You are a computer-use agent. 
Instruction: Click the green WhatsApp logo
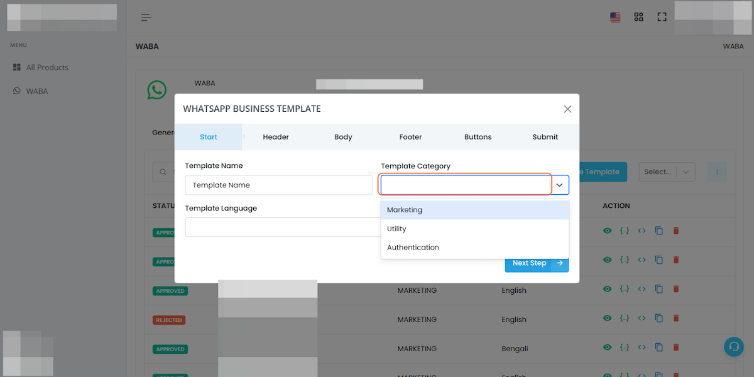click(157, 89)
